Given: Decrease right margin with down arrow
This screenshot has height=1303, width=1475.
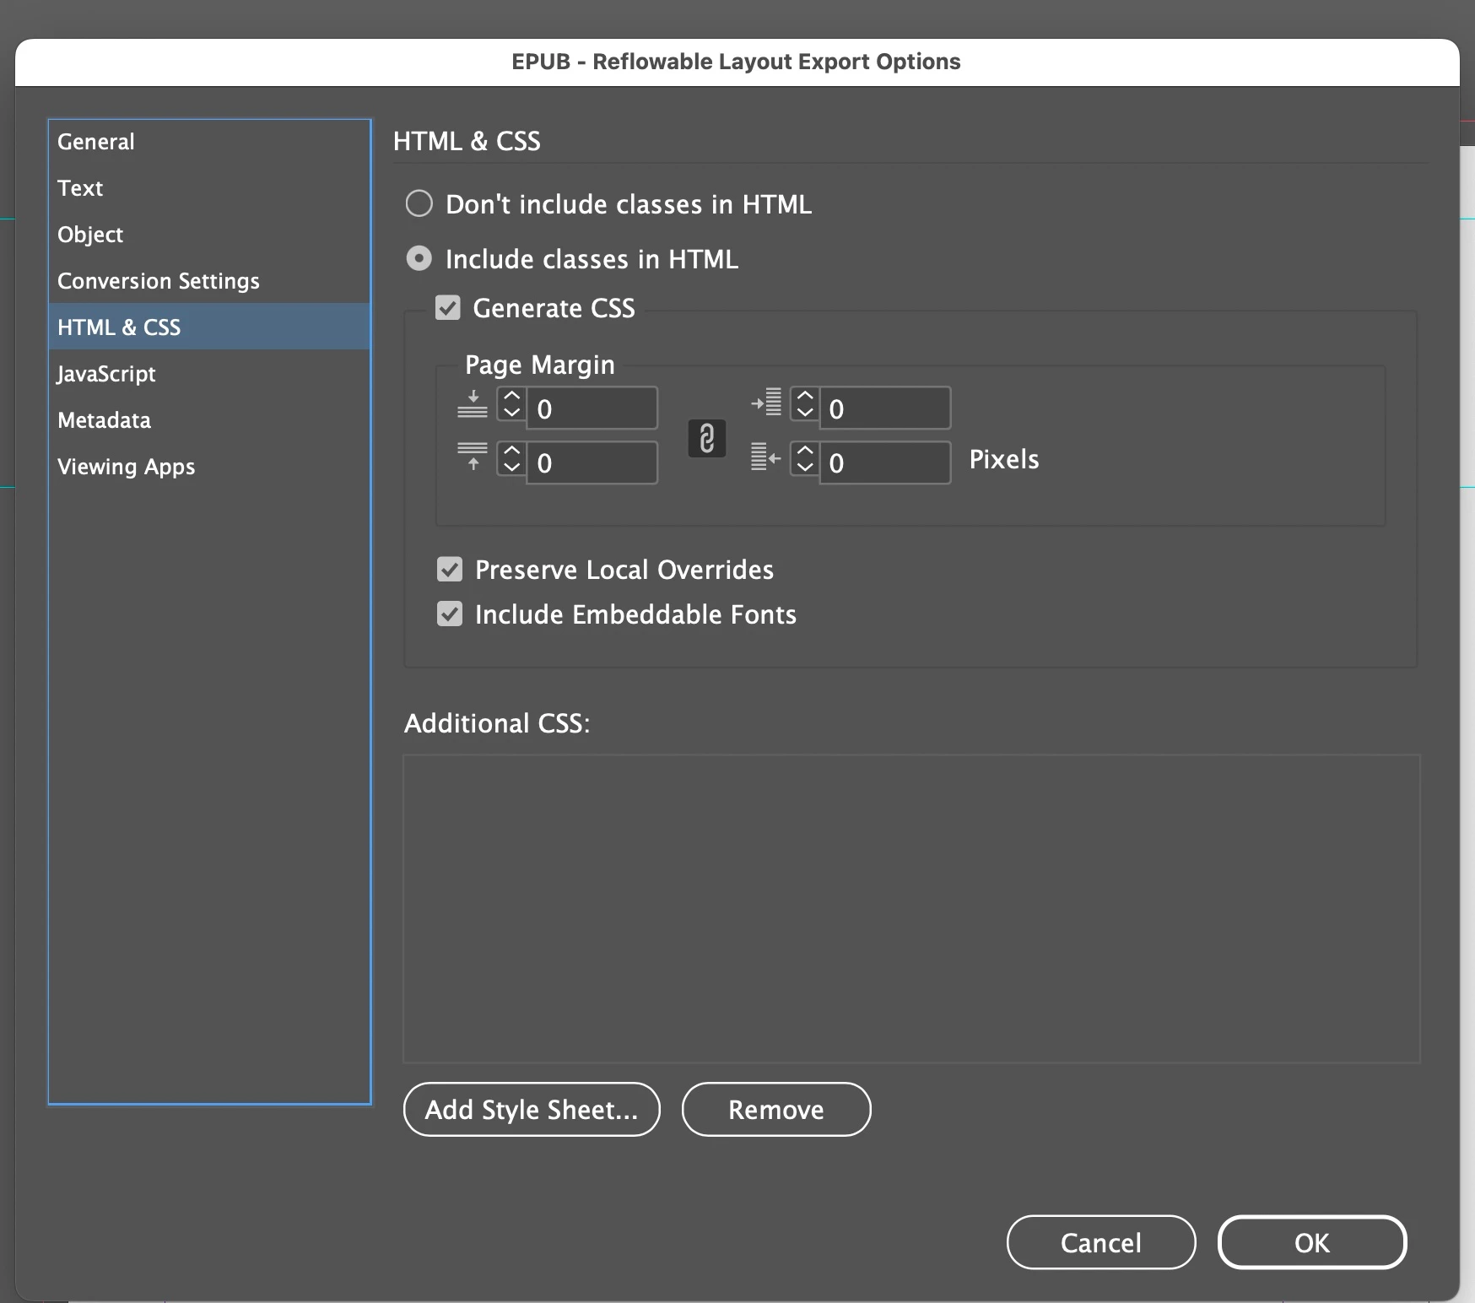Looking at the screenshot, I should tap(805, 467).
